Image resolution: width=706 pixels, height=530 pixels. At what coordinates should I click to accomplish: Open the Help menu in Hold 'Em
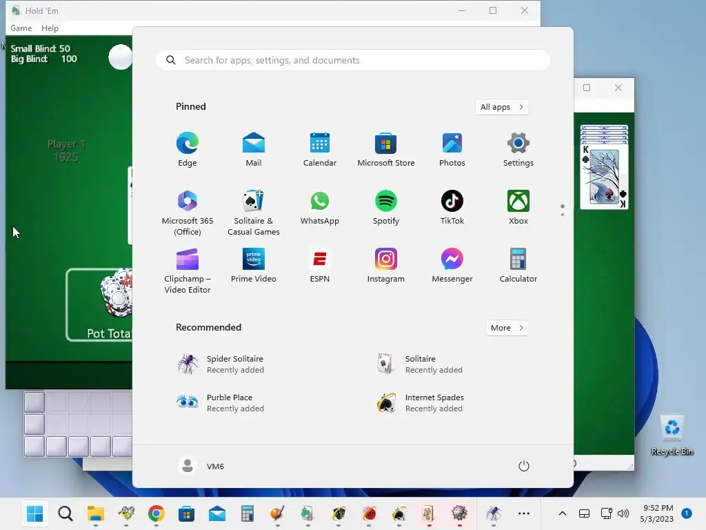pos(50,28)
